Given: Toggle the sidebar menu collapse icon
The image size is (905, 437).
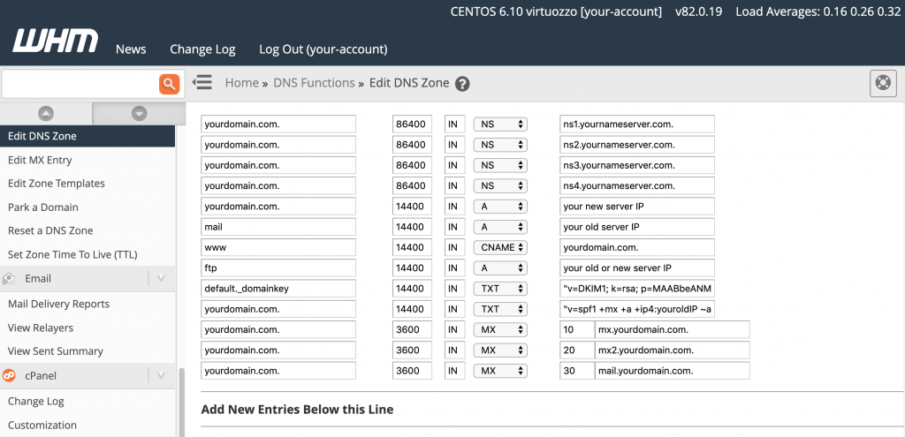Looking at the screenshot, I should pos(202,82).
